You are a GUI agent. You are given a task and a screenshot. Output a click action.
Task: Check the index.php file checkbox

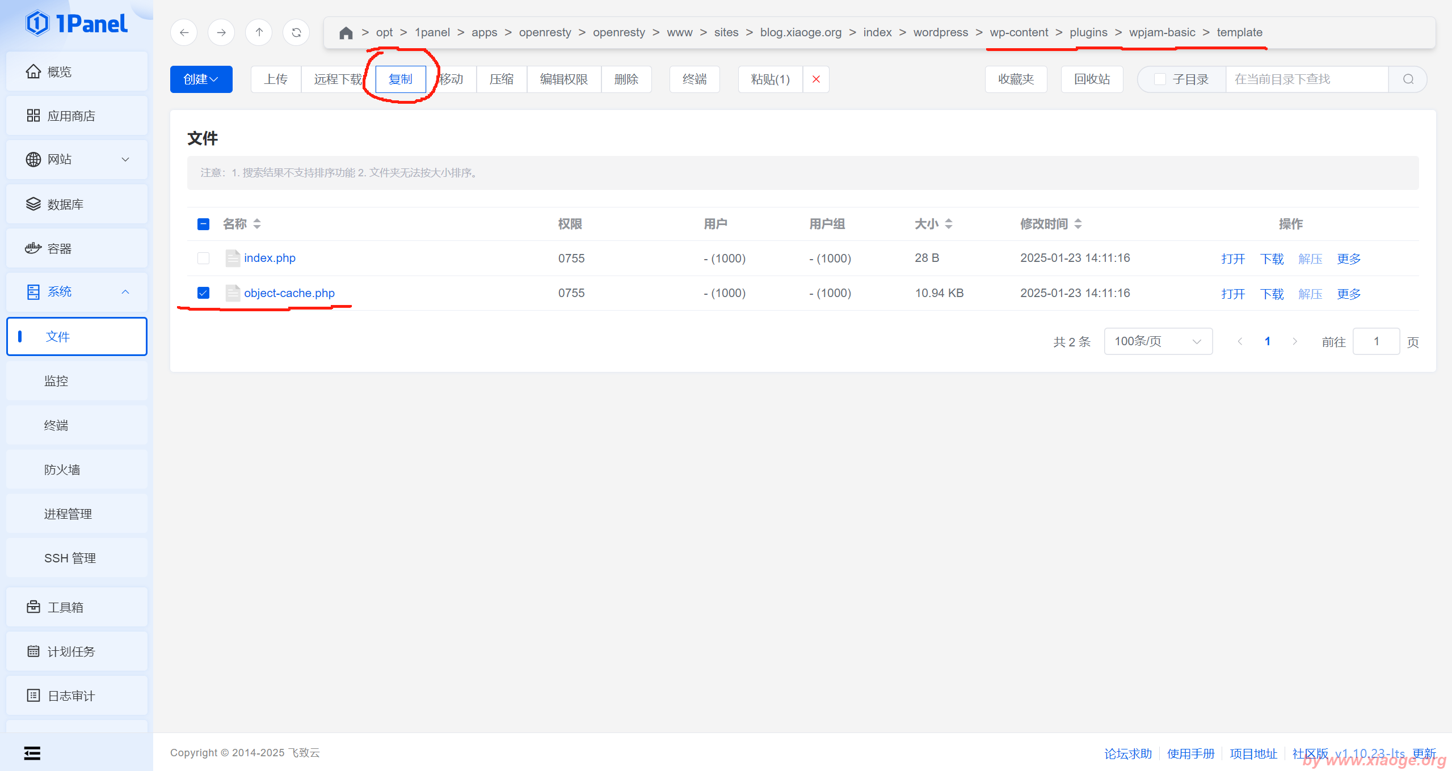pos(203,259)
